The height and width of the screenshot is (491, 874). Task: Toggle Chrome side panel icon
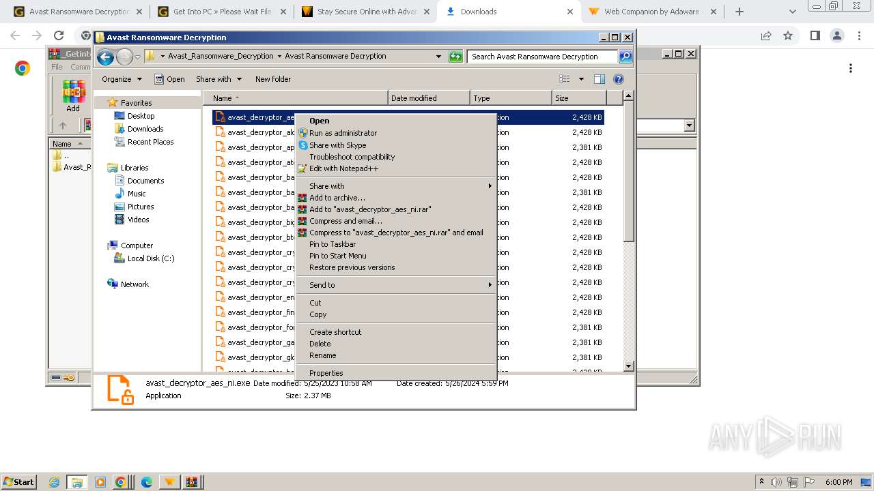click(x=815, y=35)
